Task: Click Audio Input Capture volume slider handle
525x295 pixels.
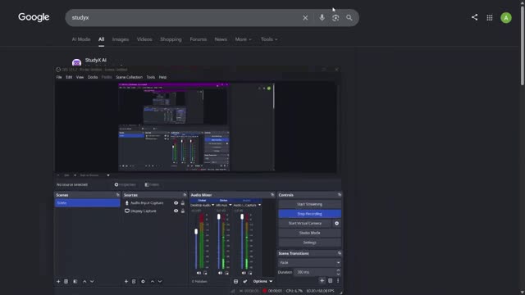Action: tap(242, 216)
